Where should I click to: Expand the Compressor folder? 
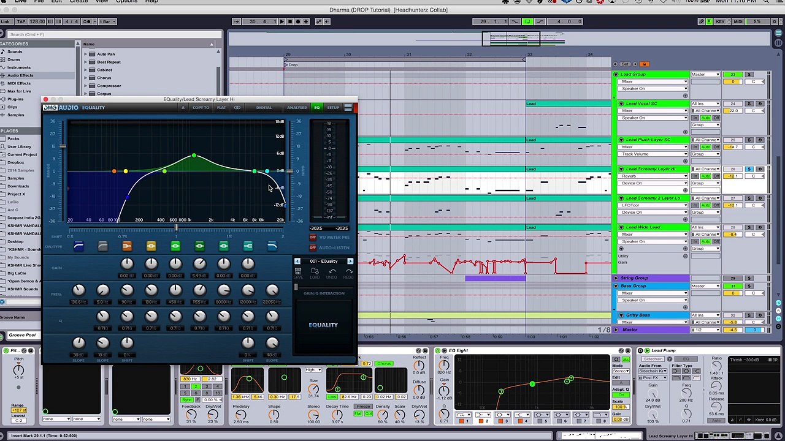click(x=85, y=86)
